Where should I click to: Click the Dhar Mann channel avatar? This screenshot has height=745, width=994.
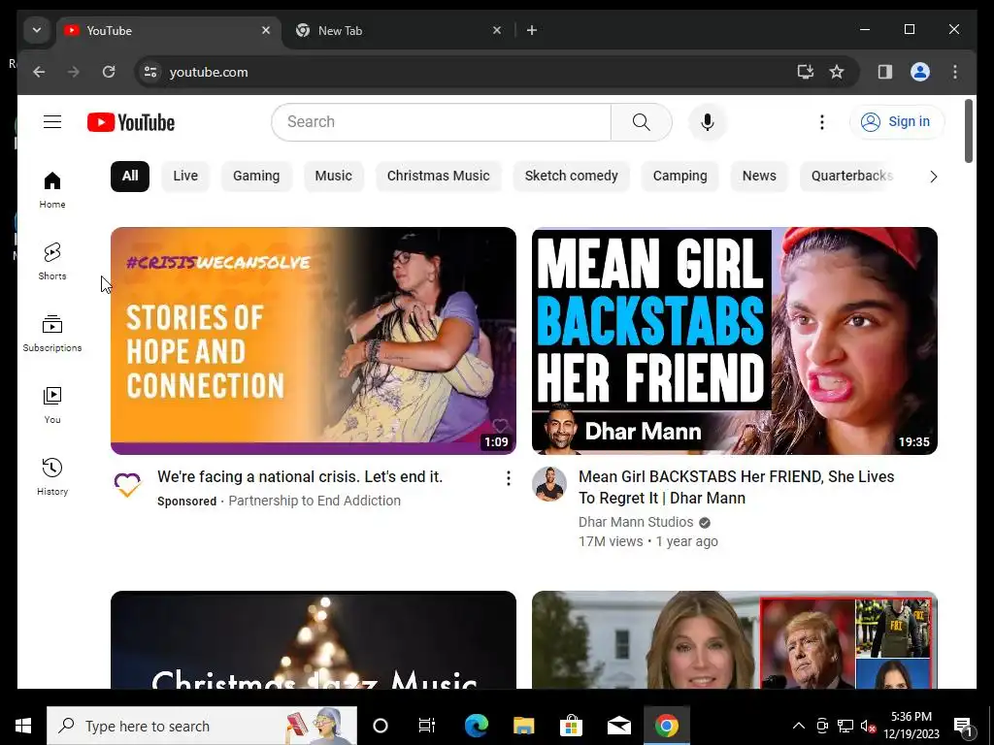point(549,485)
